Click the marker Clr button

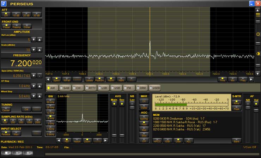point(144,101)
